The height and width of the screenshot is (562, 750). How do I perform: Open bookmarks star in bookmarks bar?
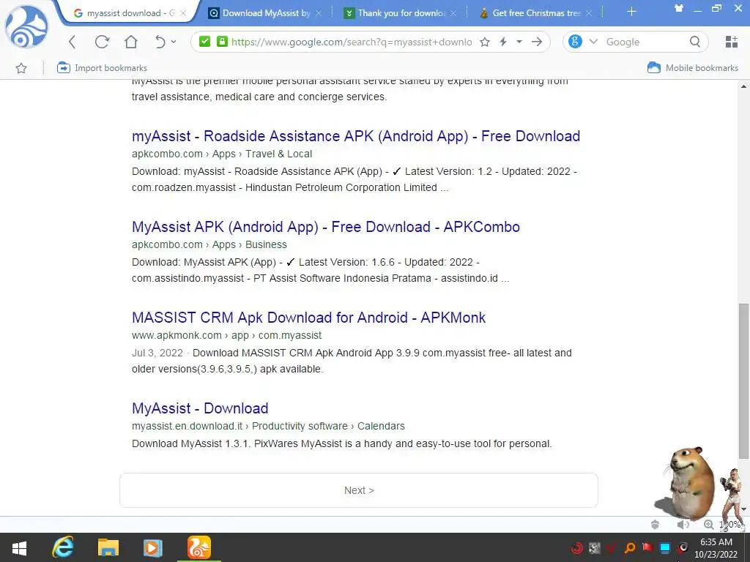tap(21, 68)
